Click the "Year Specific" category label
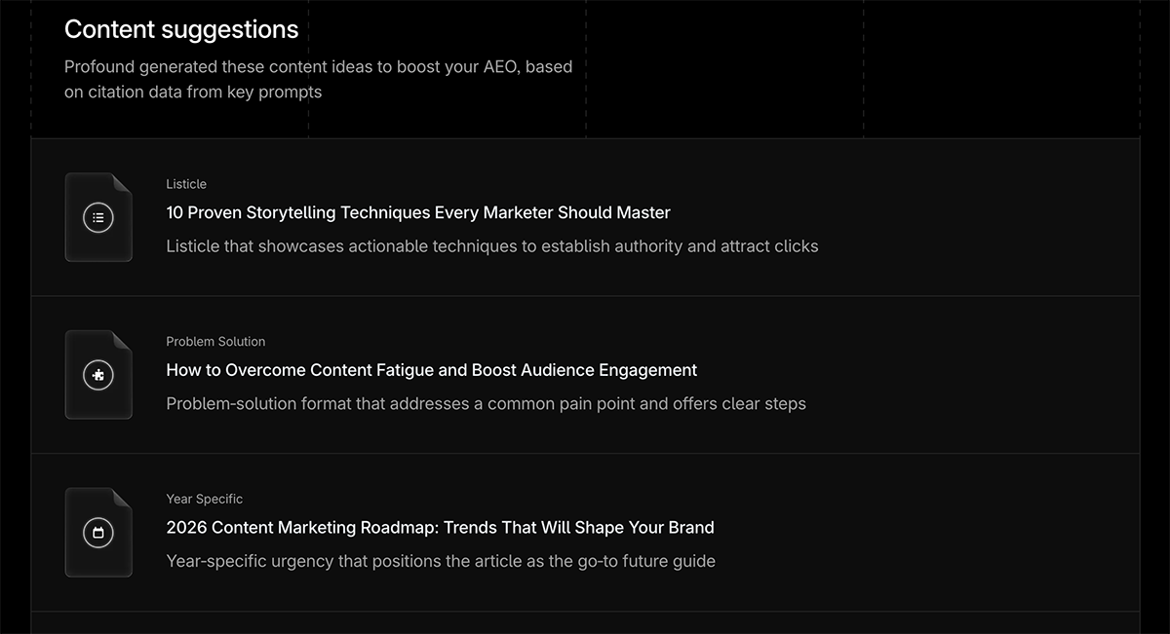The width and height of the screenshot is (1170, 634). (x=204, y=499)
